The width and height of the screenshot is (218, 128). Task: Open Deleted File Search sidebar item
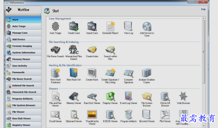pyautogui.click(x=23, y=85)
